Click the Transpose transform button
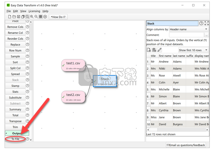This screenshot has height=151, width=216. point(15,121)
